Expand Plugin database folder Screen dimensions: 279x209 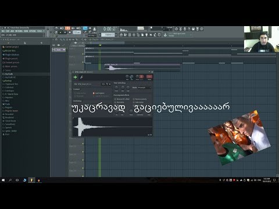coord(10,55)
